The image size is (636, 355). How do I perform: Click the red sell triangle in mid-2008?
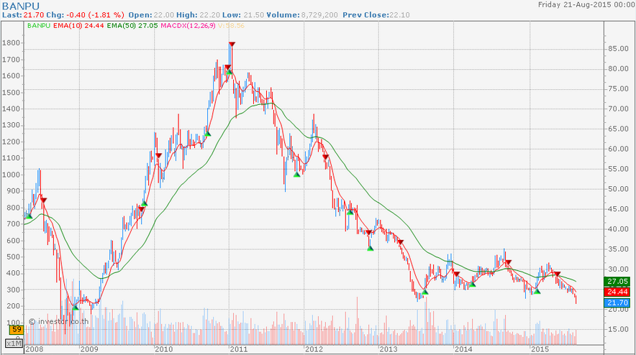[x=43, y=200]
